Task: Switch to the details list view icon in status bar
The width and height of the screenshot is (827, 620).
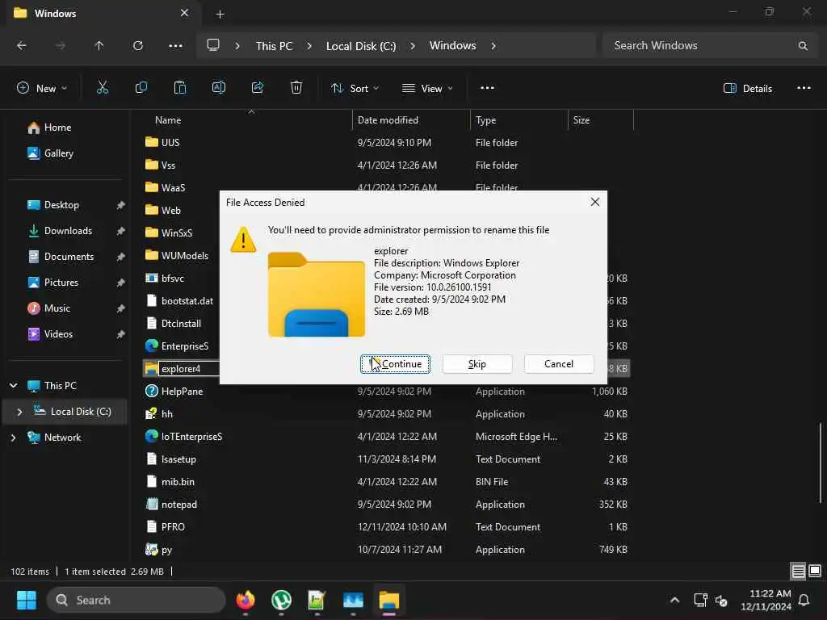Action: [798, 571]
